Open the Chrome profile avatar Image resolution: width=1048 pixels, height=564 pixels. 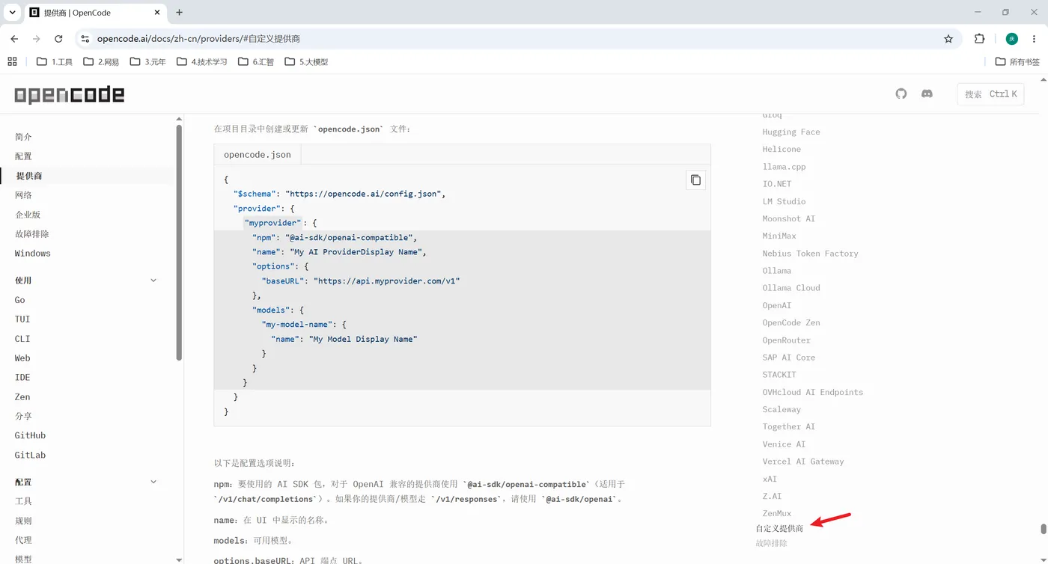click(1011, 39)
